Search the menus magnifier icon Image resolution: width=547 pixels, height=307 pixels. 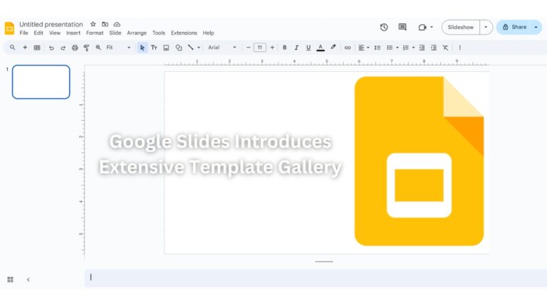pyautogui.click(x=13, y=48)
